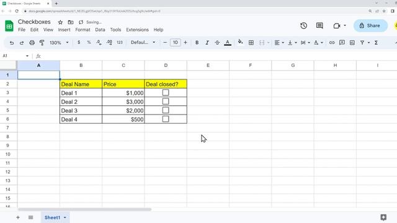Open the View menu

point(48,30)
